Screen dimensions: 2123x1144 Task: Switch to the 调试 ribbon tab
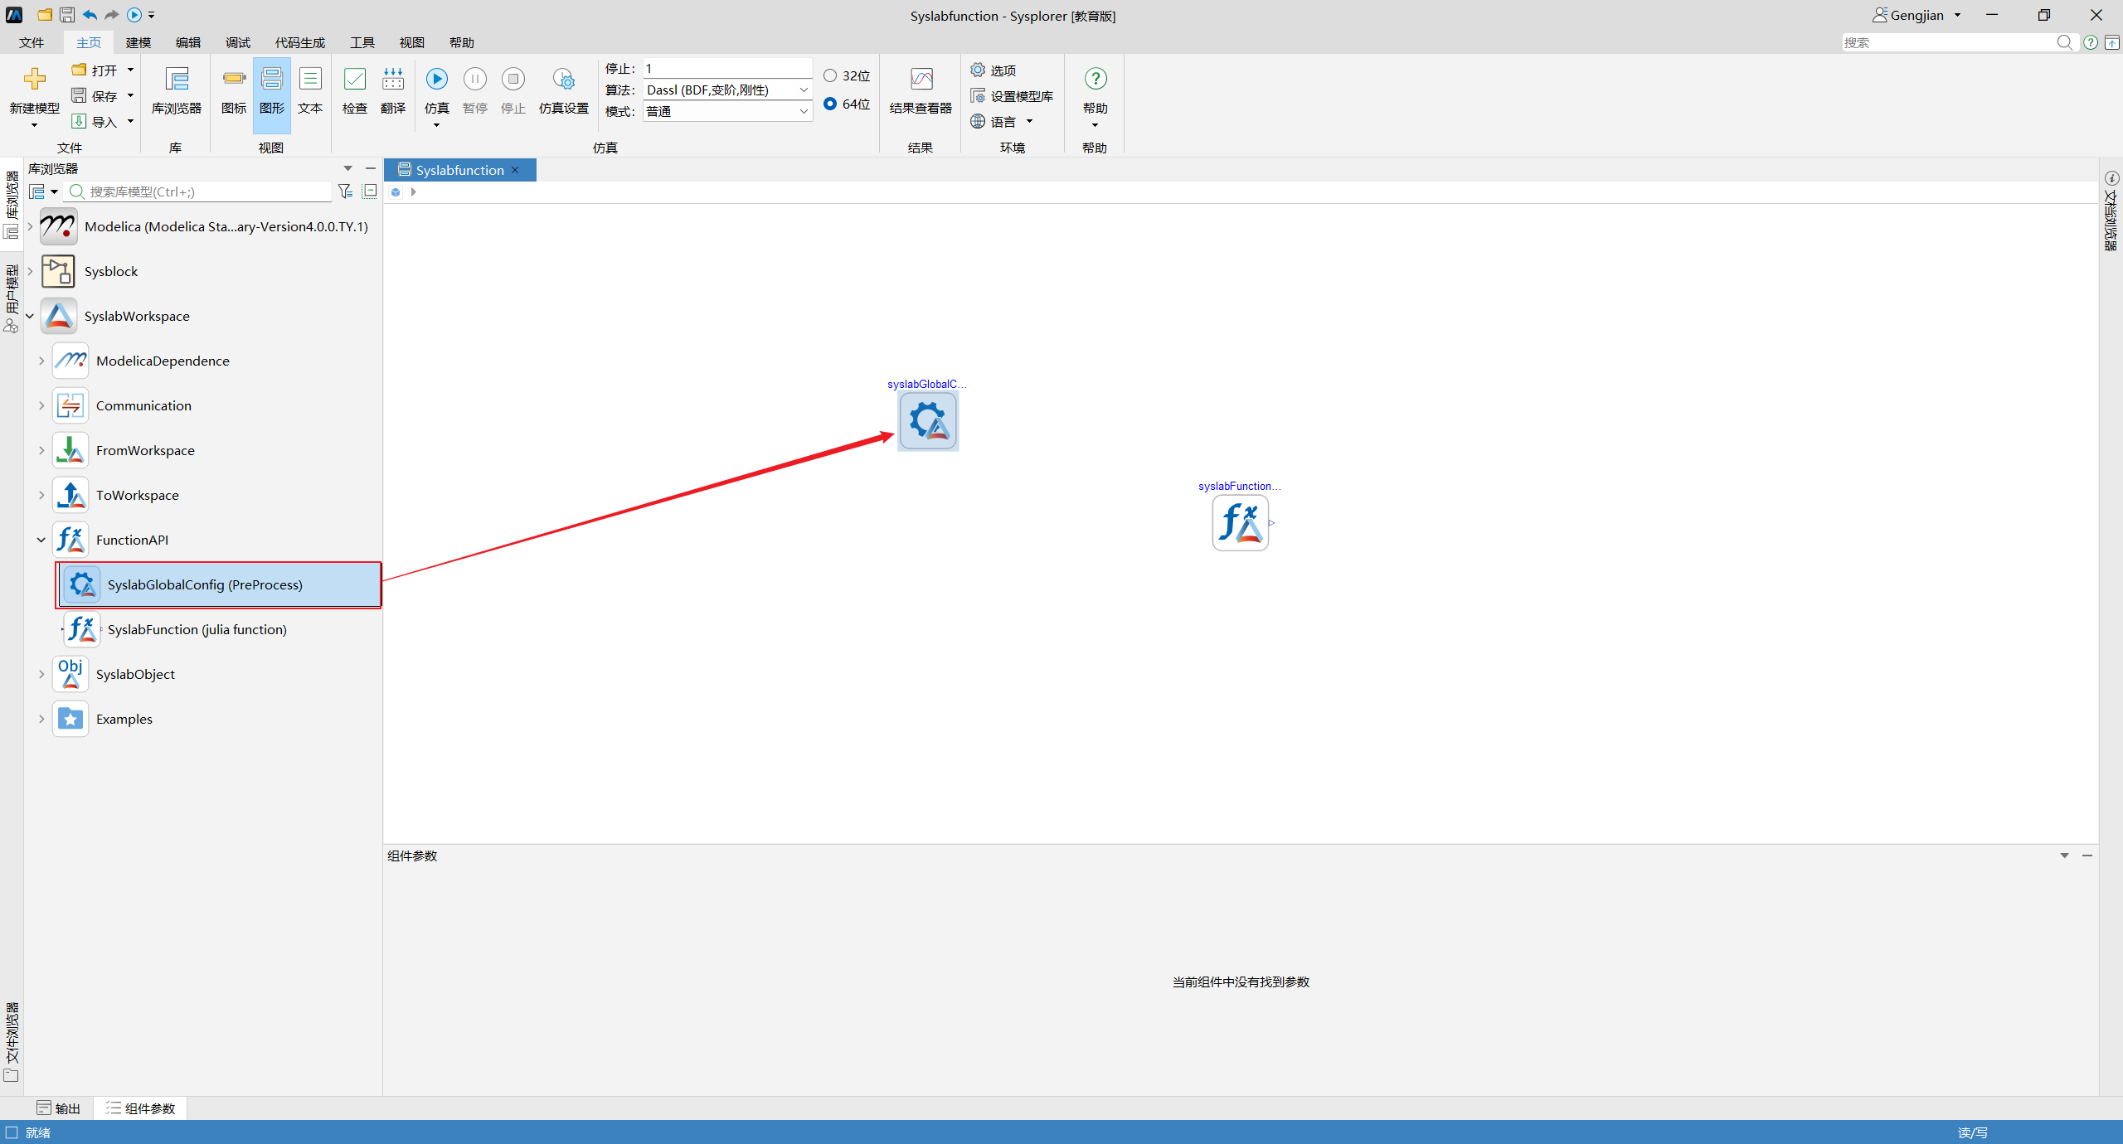(x=238, y=42)
